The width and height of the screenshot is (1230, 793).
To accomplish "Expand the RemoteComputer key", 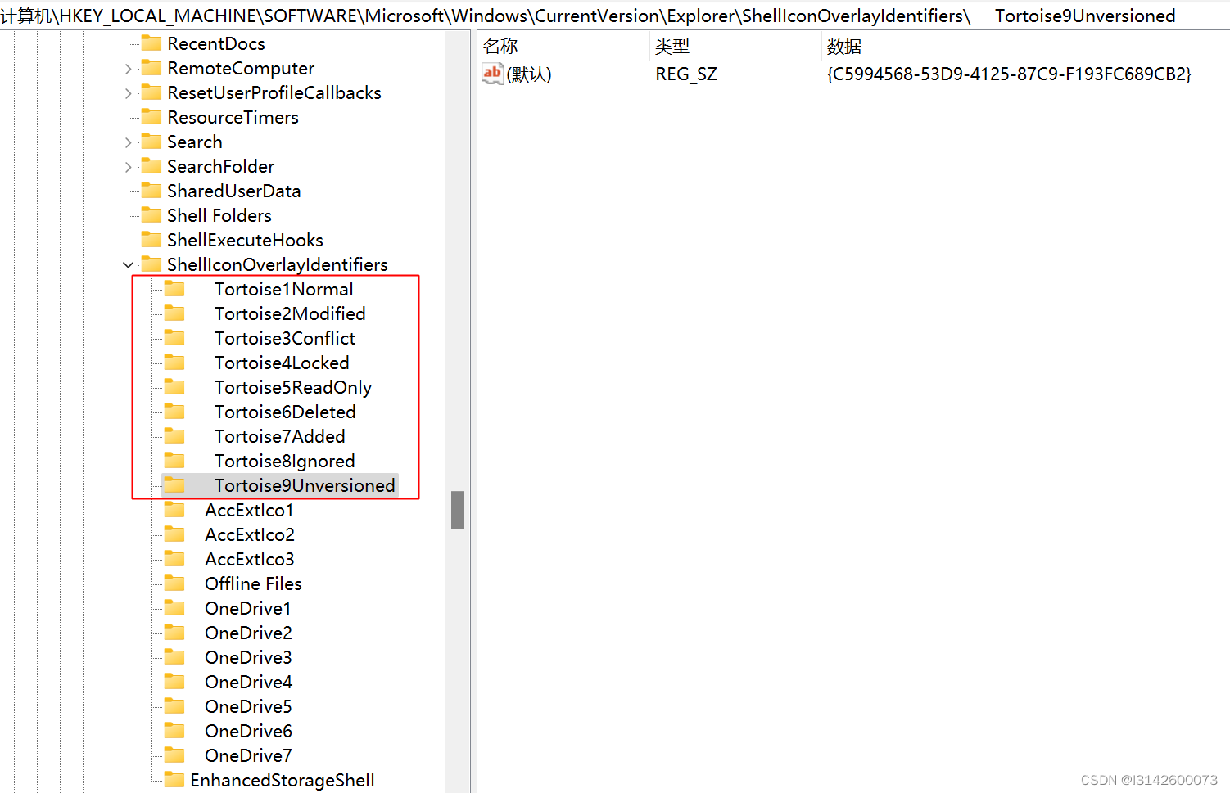I will click(x=128, y=69).
